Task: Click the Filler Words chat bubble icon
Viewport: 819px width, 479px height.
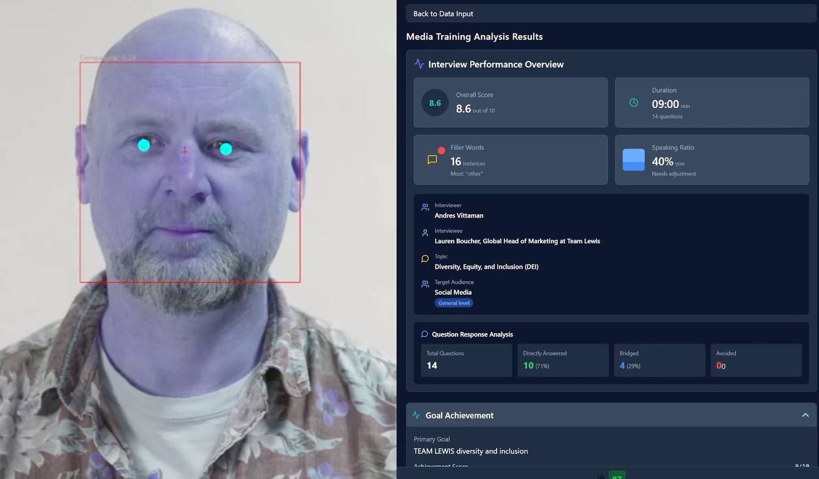Action: coord(432,159)
